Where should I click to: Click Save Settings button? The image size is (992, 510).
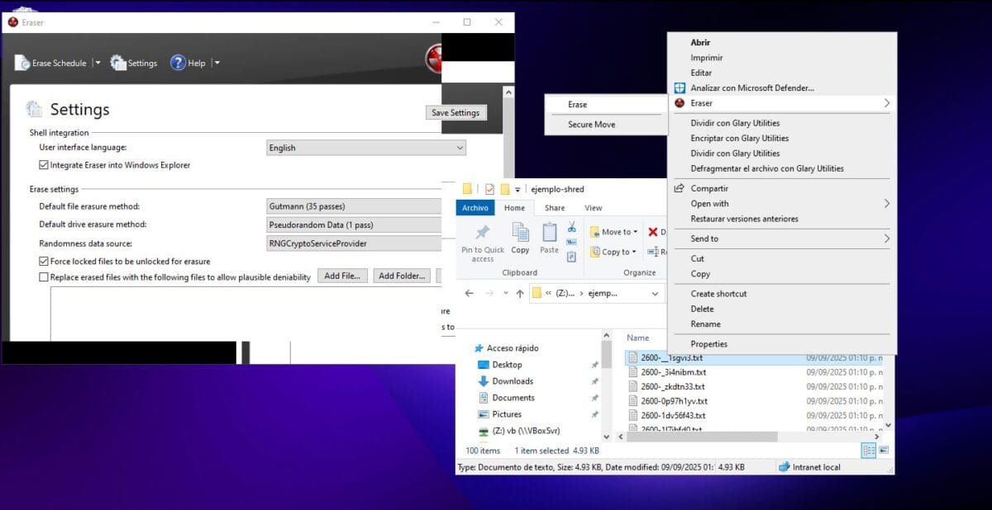tap(455, 113)
